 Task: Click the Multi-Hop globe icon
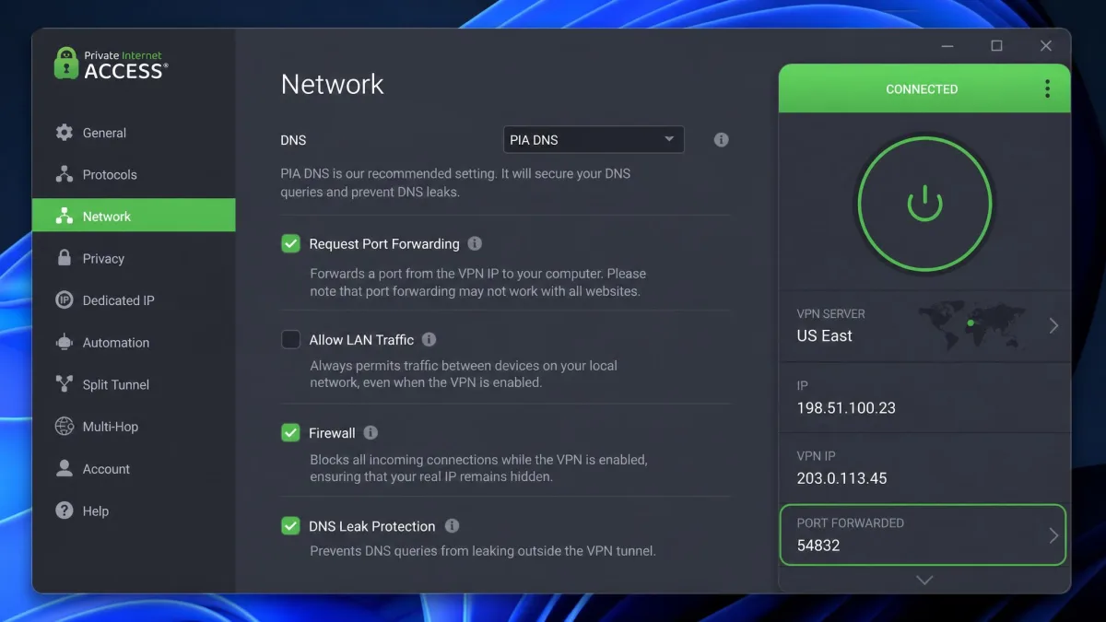(64, 427)
